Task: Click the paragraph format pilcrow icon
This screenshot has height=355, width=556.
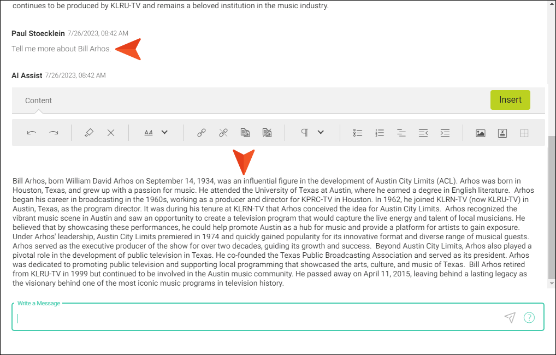Action: pyautogui.click(x=304, y=133)
